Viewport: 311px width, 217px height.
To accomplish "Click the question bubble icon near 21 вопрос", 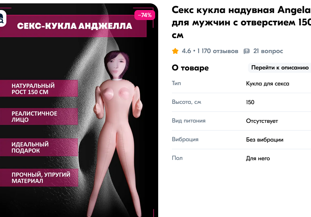I will 247,51.
